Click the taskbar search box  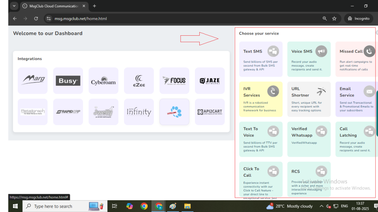coord(65,206)
